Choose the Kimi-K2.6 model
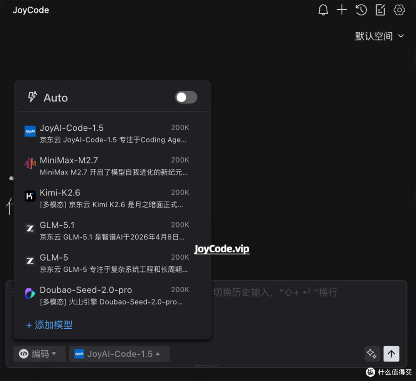This screenshot has height=381, width=416. pos(112,199)
